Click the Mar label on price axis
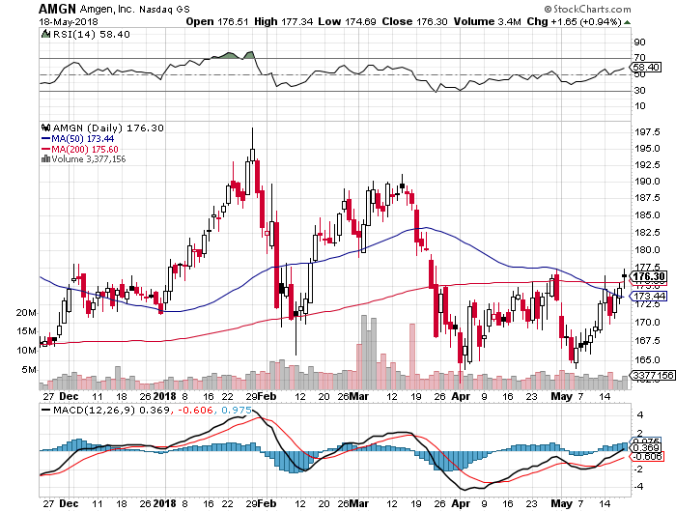 [x=358, y=396]
